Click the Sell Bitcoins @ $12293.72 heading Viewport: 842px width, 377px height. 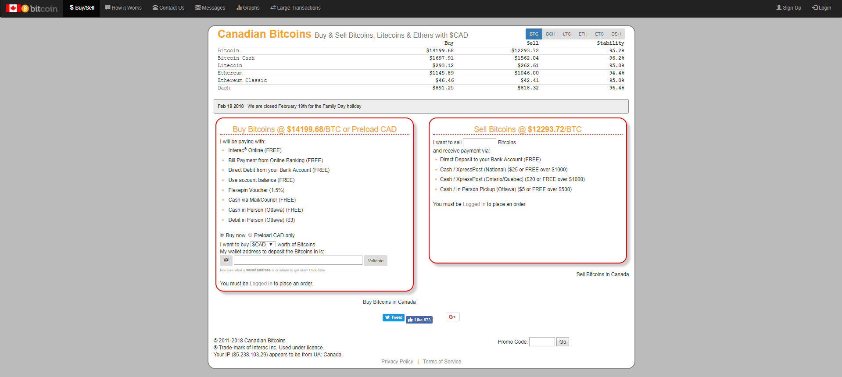(x=528, y=129)
